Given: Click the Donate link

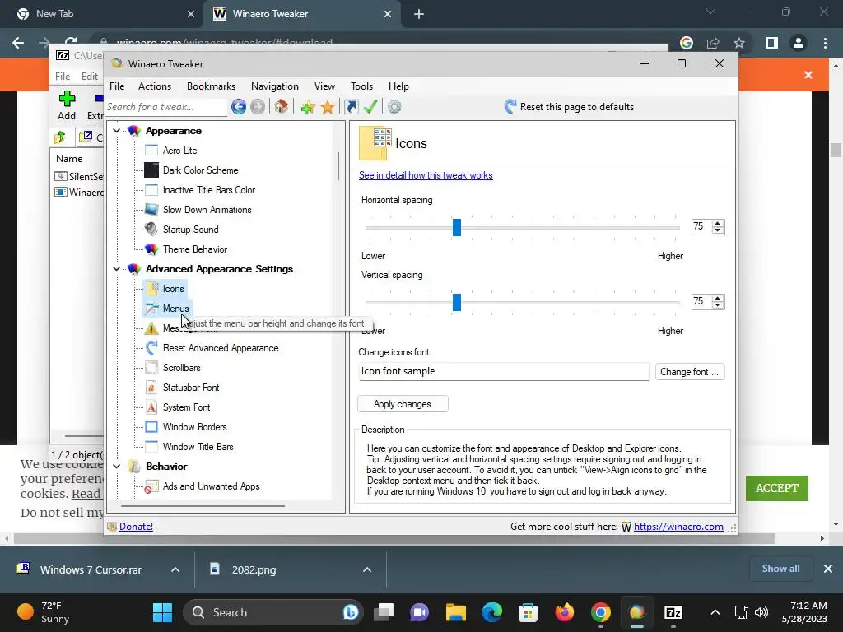Looking at the screenshot, I should pos(136,527).
